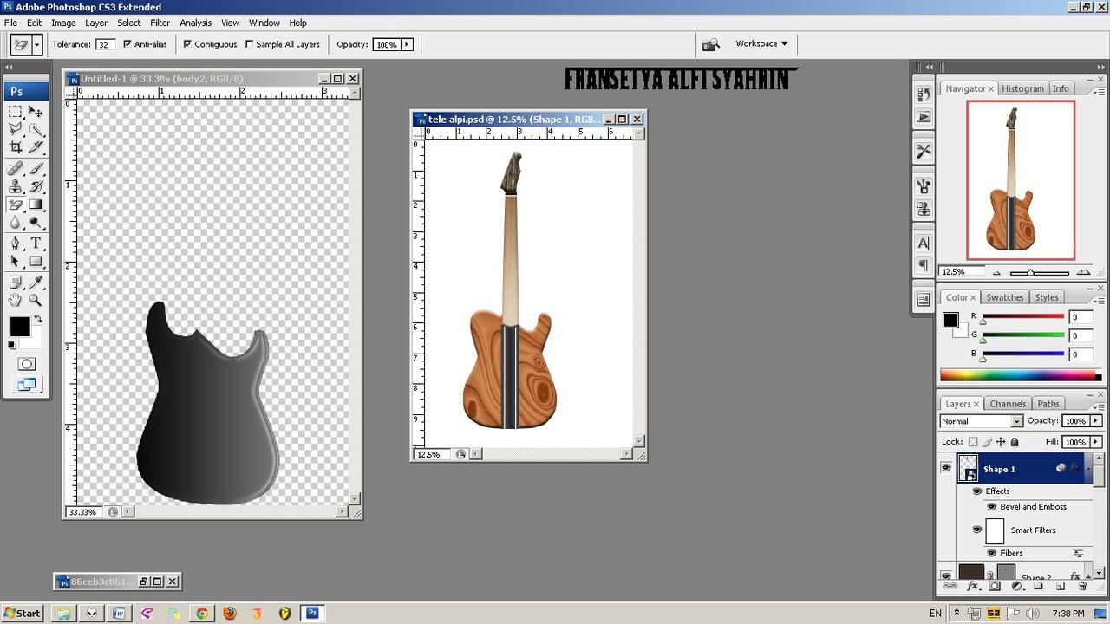The height and width of the screenshot is (624, 1110).
Task: Select the Polygonal Lasso tool
Action: pyautogui.click(x=16, y=130)
